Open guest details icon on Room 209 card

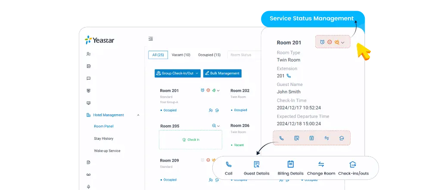(x=211, y=180)
